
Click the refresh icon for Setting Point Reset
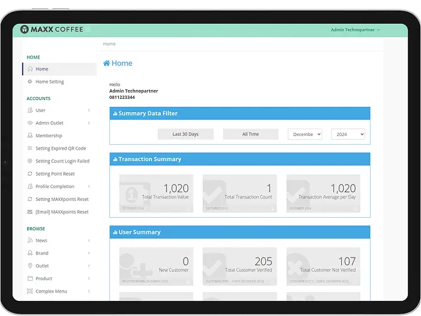tap(30, 174)
